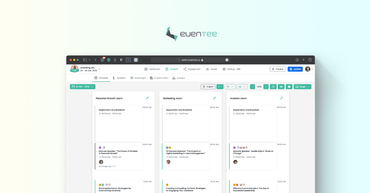Image resolution: width=370 pixels, height=193 pixels.
Task: Expand the Activating Lea… event switcher arrow
Action: [99, 69]
